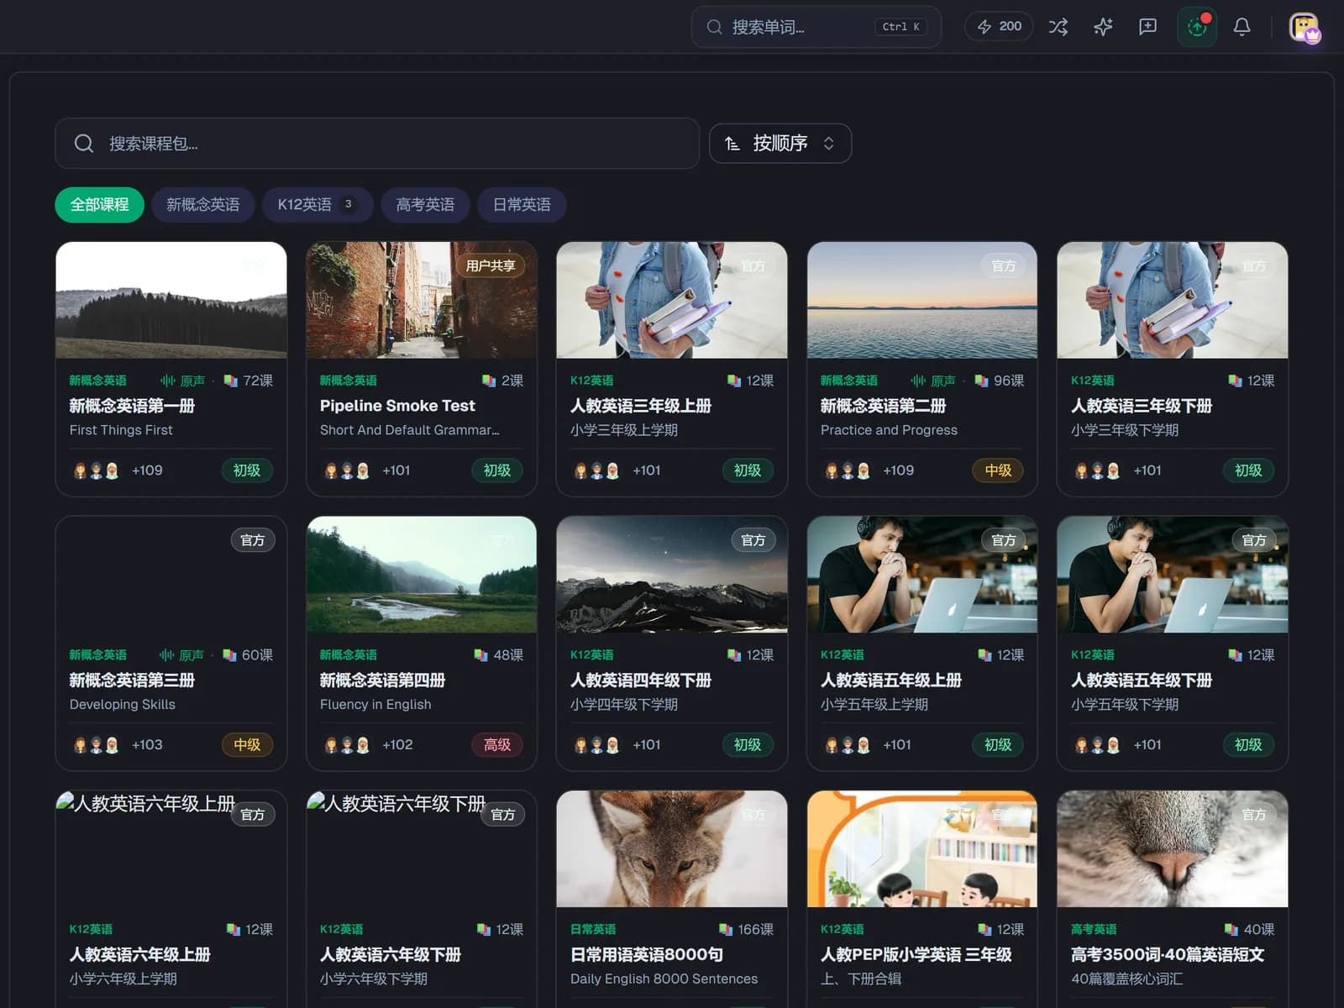This screenshot has width=1344, height=1008.
Task: Open the feedback message icon
Action: tap(1147, 27)
